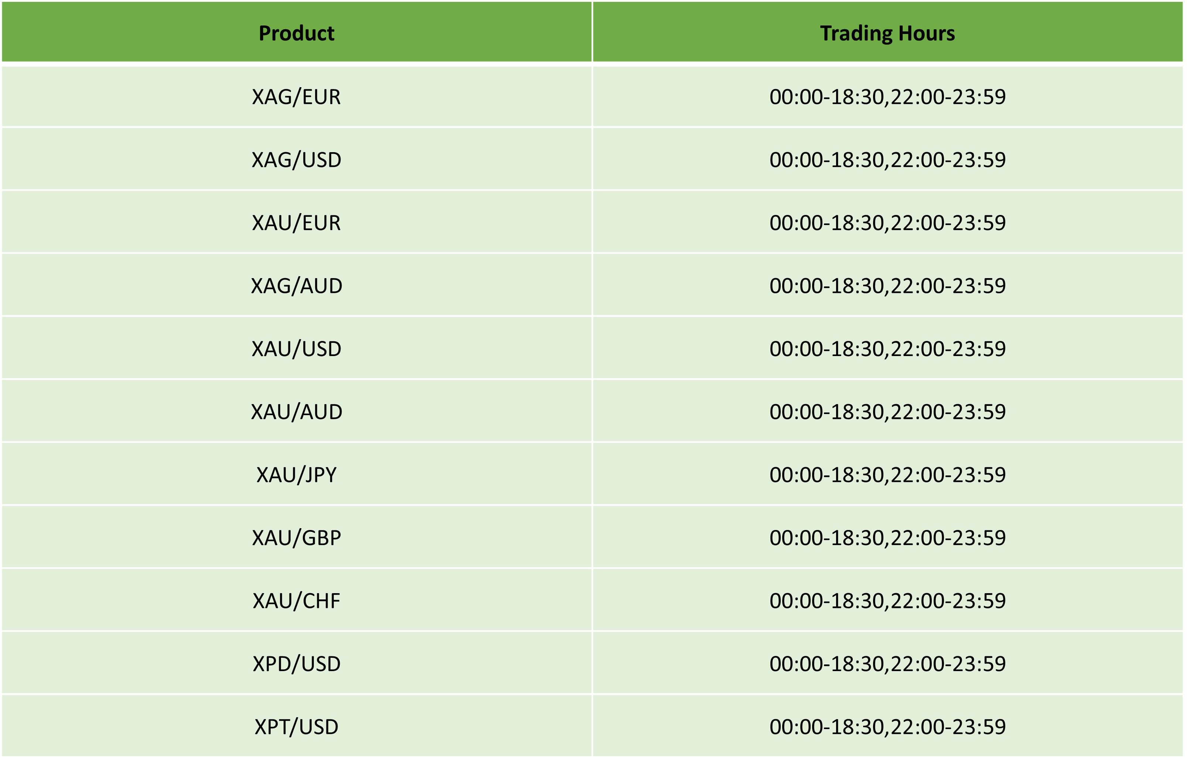Select the XAG/EUR product cell
Viewport: 1187px width, 759px height.
[x=296, y=97]
